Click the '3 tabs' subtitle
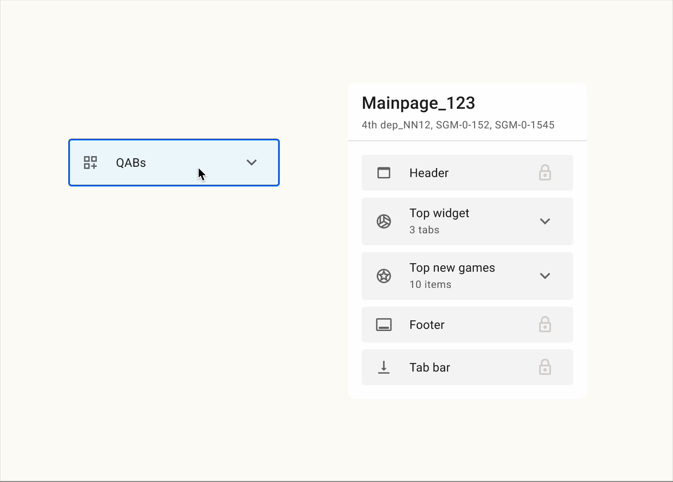The height and width of the screenshot is (482, 673). 424,230
